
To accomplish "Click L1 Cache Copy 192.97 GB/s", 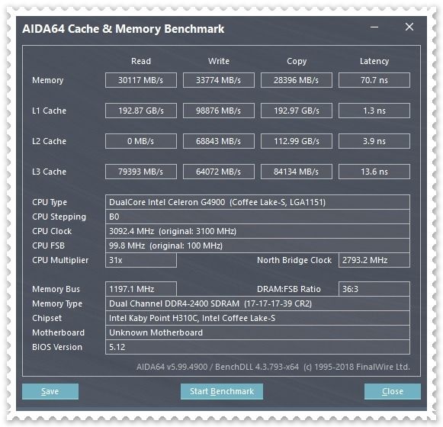I will coord(297,111).
